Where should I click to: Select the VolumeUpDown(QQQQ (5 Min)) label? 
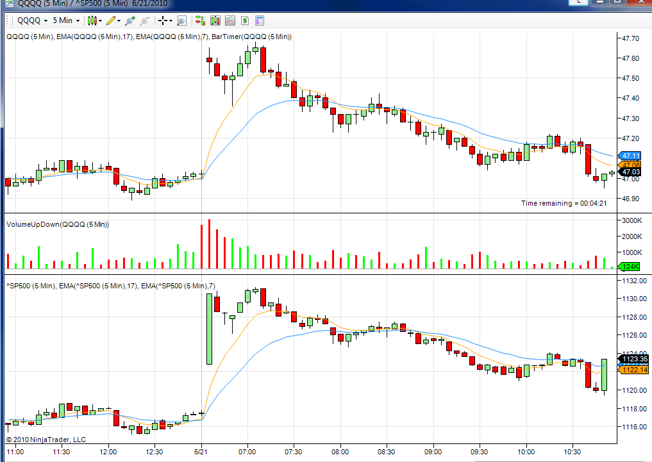(58, 224)
